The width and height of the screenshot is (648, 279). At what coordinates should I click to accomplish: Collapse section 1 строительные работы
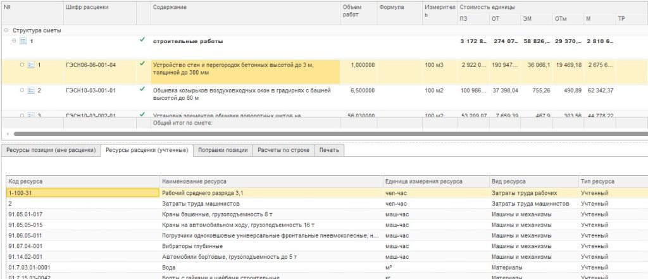point(14,41)
